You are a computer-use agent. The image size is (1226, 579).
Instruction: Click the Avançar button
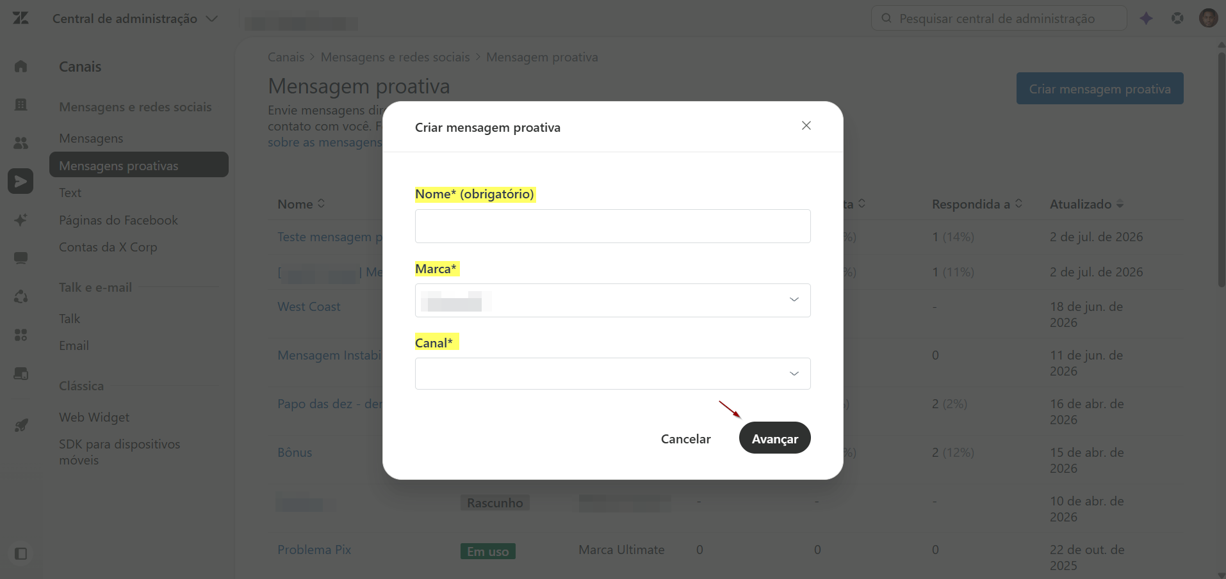tap(774, 438)
